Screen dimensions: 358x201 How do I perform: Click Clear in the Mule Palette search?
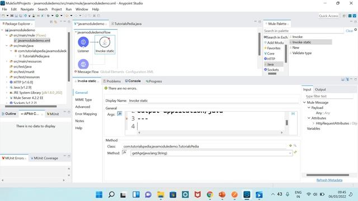click(x=349, y=31)
